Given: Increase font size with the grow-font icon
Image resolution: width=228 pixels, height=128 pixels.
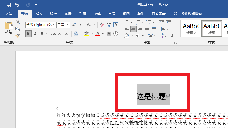Looking at the screenshot, I should [x=74, y=25].
